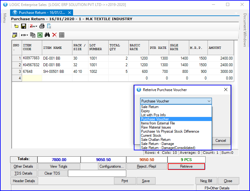Close the Purchase Return tab
This screenshot has width=250, height=191.
[70, 13]
